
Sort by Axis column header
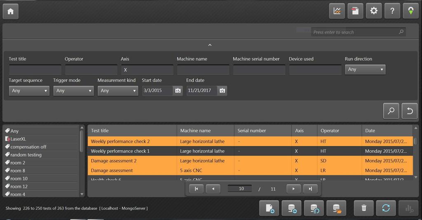[305, 130]
